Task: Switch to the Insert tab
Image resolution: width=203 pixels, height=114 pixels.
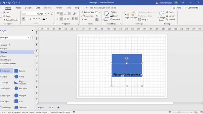Action: coord(18,8)
